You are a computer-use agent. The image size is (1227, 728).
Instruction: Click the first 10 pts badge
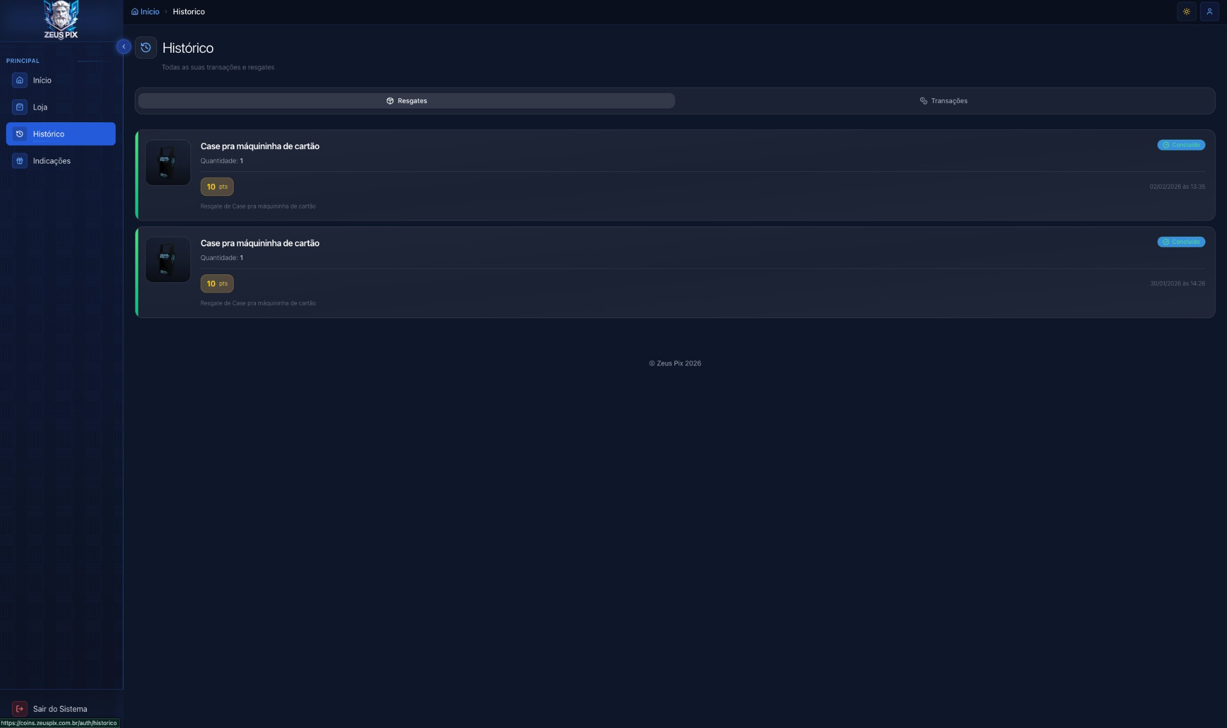217,187
